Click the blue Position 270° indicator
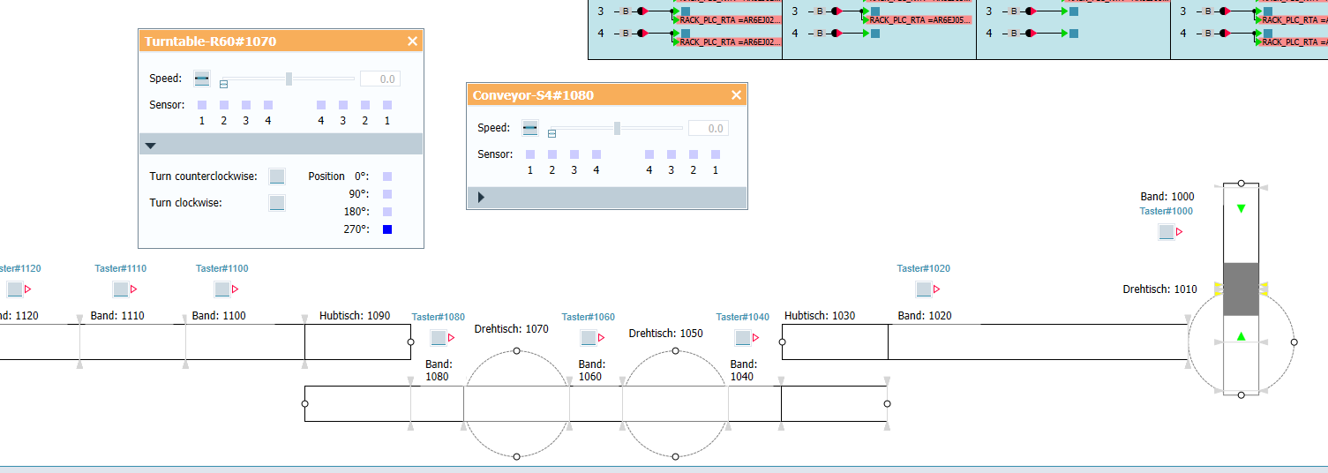The image size is (1328, 473). (387, 229)
